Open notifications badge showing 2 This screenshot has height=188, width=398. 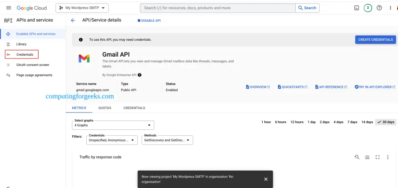coord(368,8)
